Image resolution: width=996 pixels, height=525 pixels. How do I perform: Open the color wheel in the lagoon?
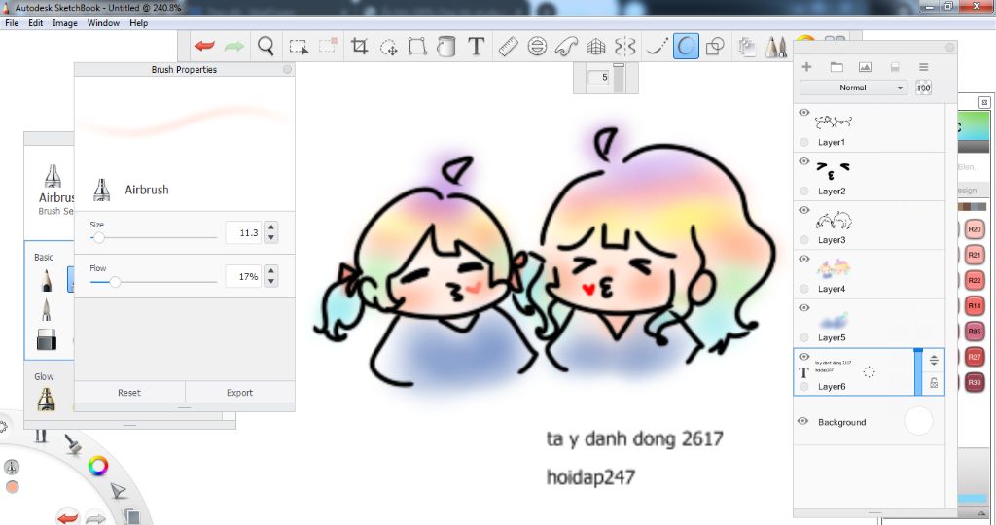pos(98,466)
